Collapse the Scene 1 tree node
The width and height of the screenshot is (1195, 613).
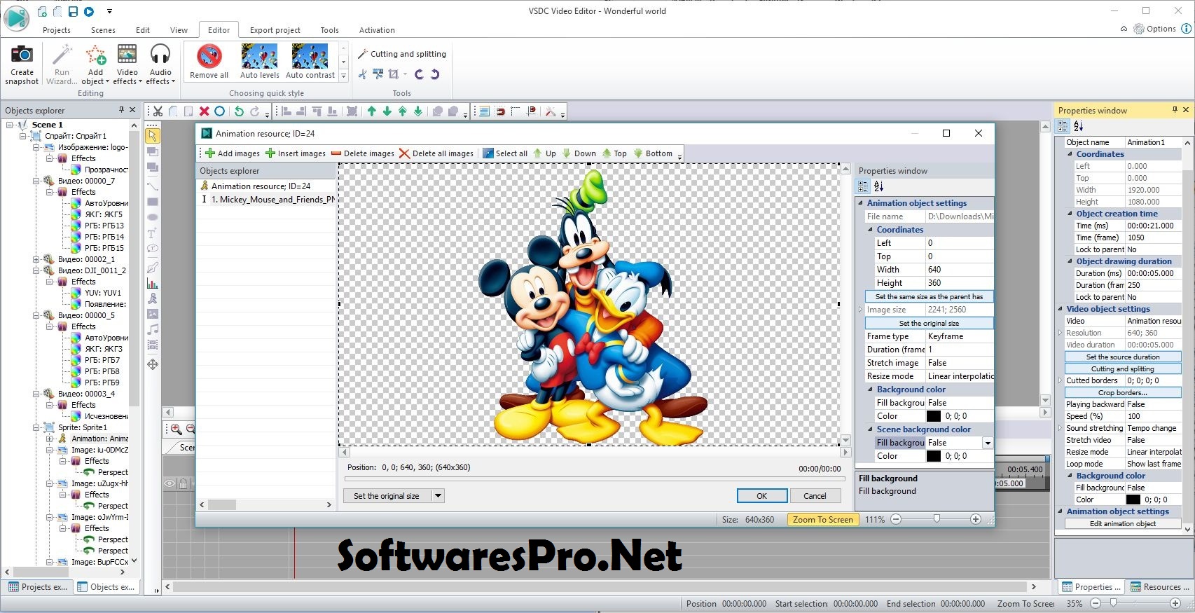tap(11, 125)
